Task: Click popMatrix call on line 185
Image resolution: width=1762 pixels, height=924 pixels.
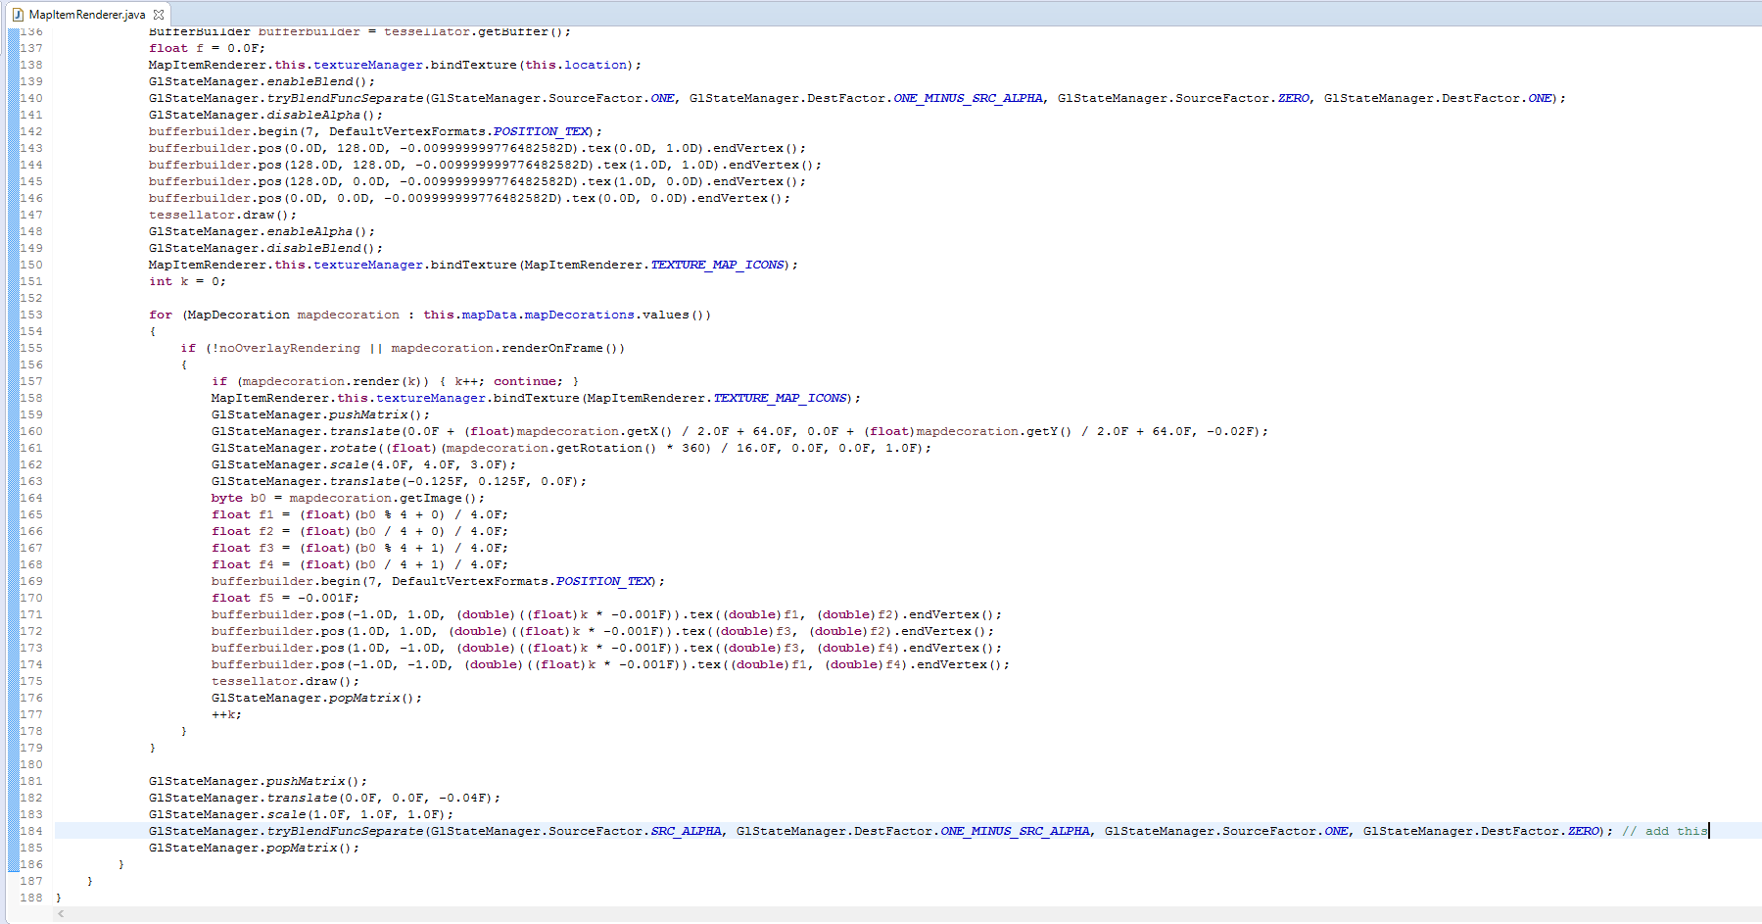Action: pos(302,848)
